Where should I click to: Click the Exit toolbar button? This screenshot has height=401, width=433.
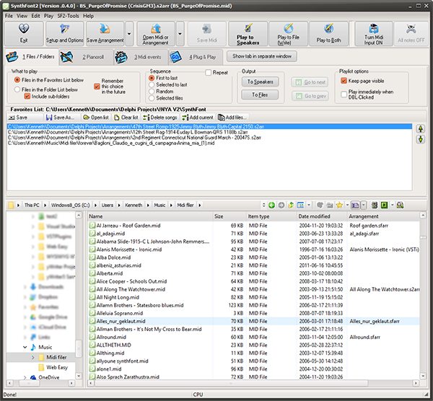coord(24,34)
